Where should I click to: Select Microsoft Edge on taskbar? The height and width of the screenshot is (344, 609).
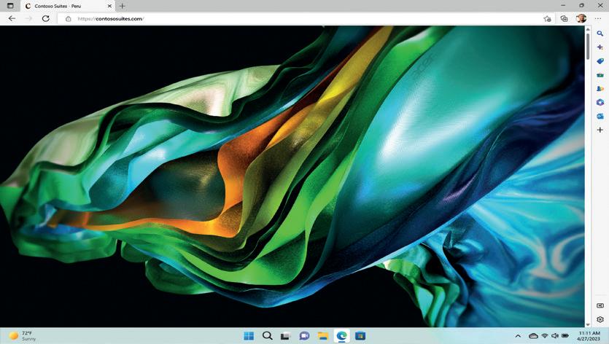pos(342,336)
